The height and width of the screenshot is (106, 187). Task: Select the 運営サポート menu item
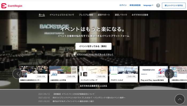pyautogui.click(x=104, y=15)
